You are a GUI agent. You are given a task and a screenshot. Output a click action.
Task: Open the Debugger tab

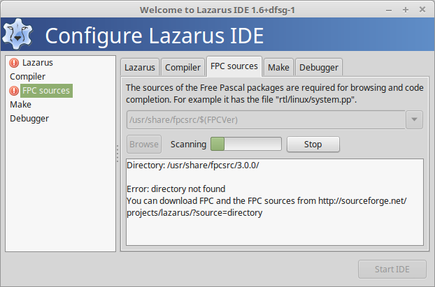(319, 67)
